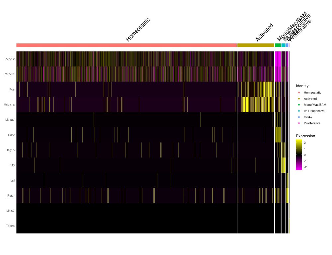Select the Ms4a7 gene row label

(10, 120)
